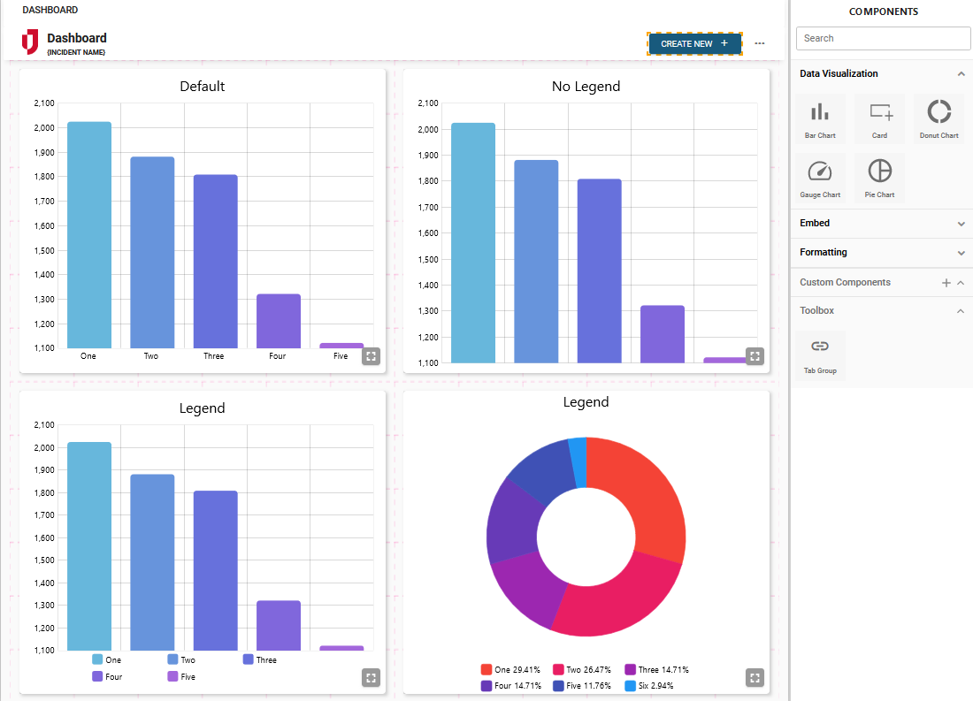Select the Gauge Chart component icon

click(820, 178)
